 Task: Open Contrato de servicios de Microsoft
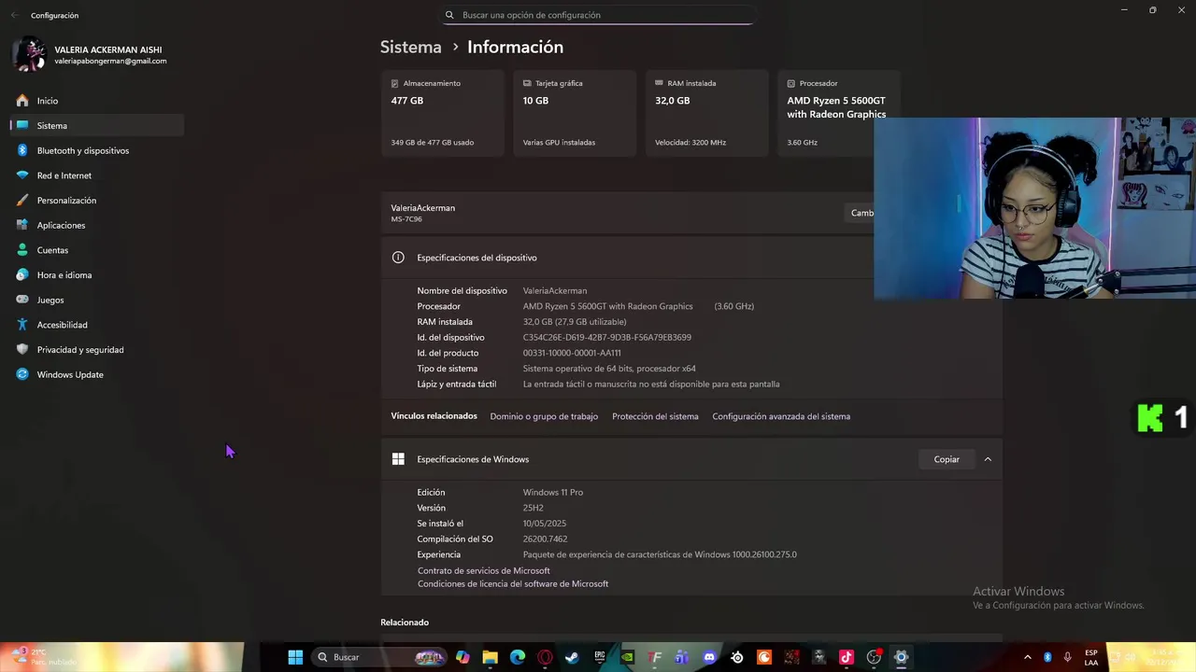pyautogui.click(x=484, y=570)
